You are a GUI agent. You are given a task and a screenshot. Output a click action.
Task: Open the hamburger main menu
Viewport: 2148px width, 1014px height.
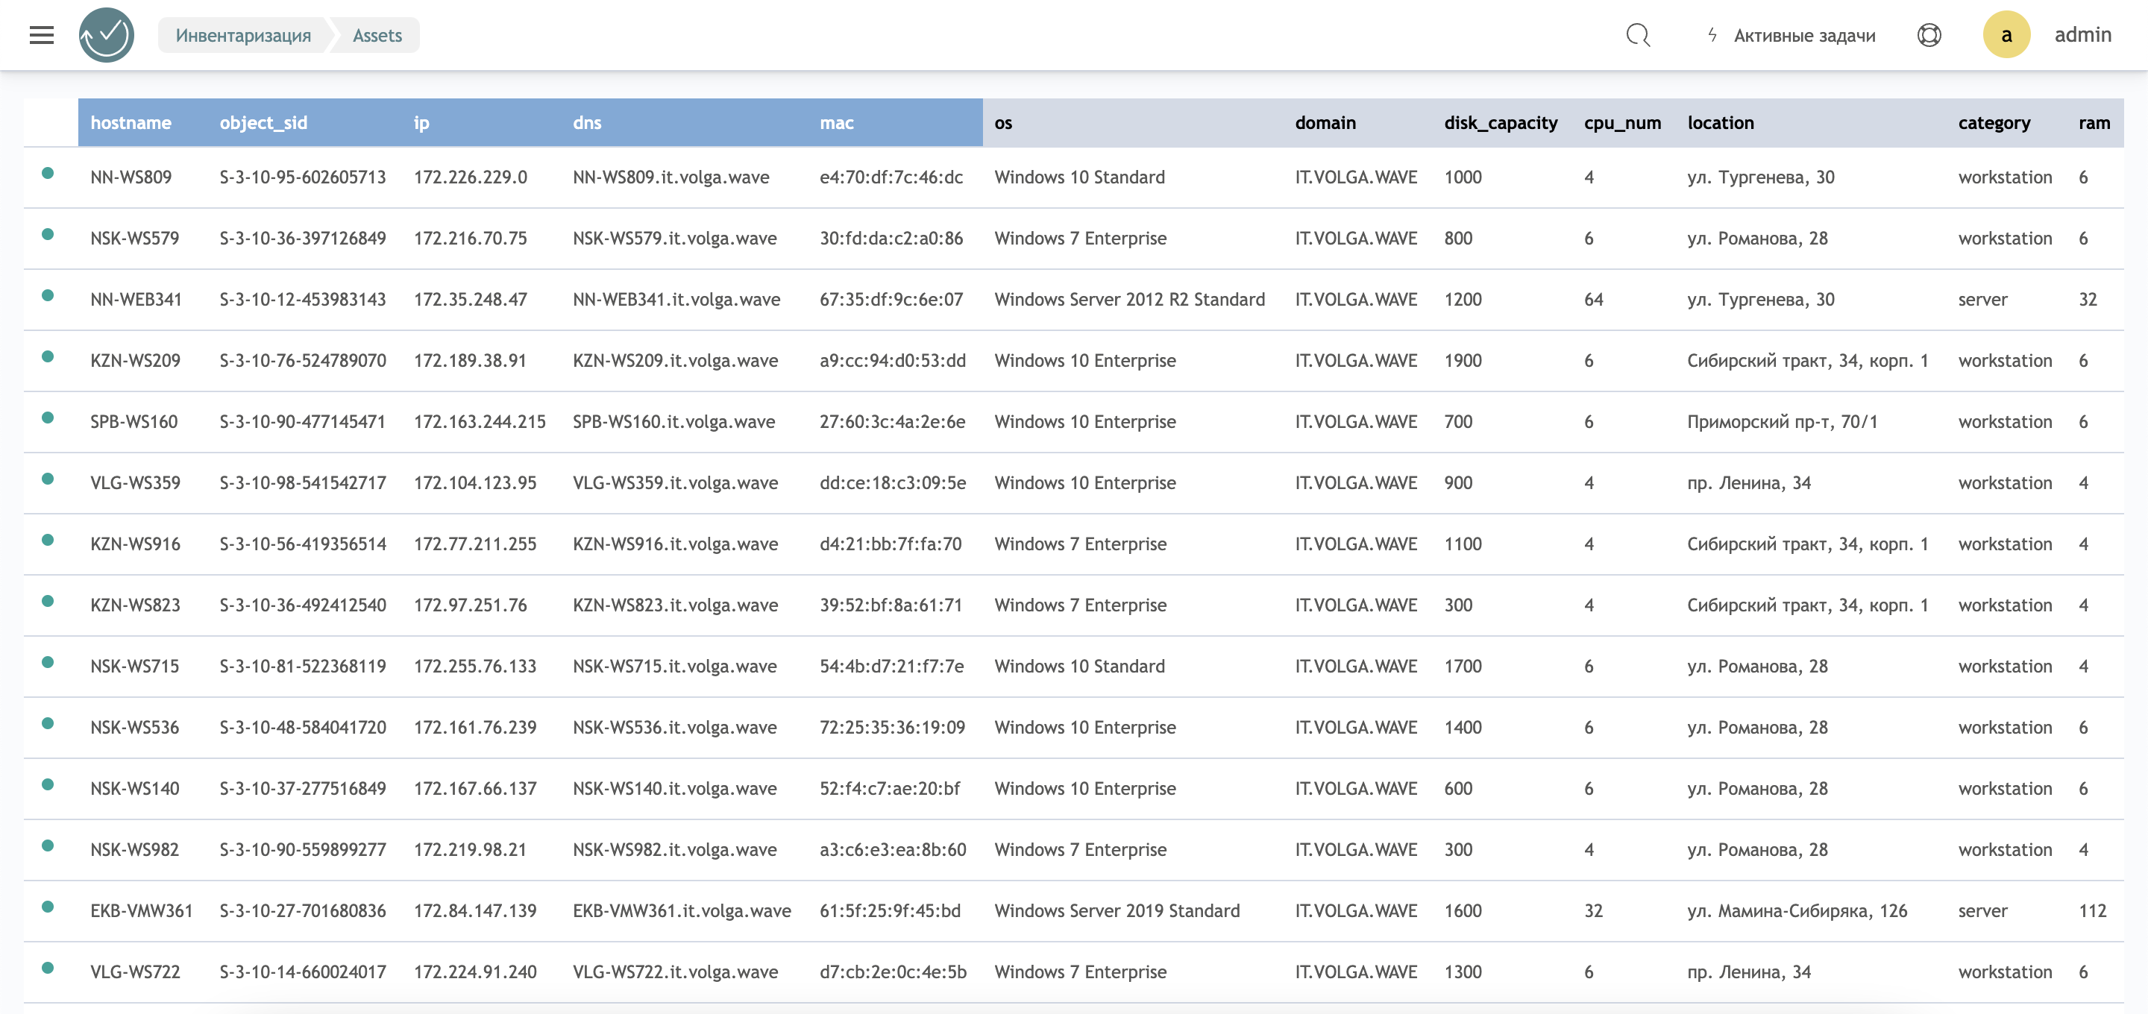[42, 35]
